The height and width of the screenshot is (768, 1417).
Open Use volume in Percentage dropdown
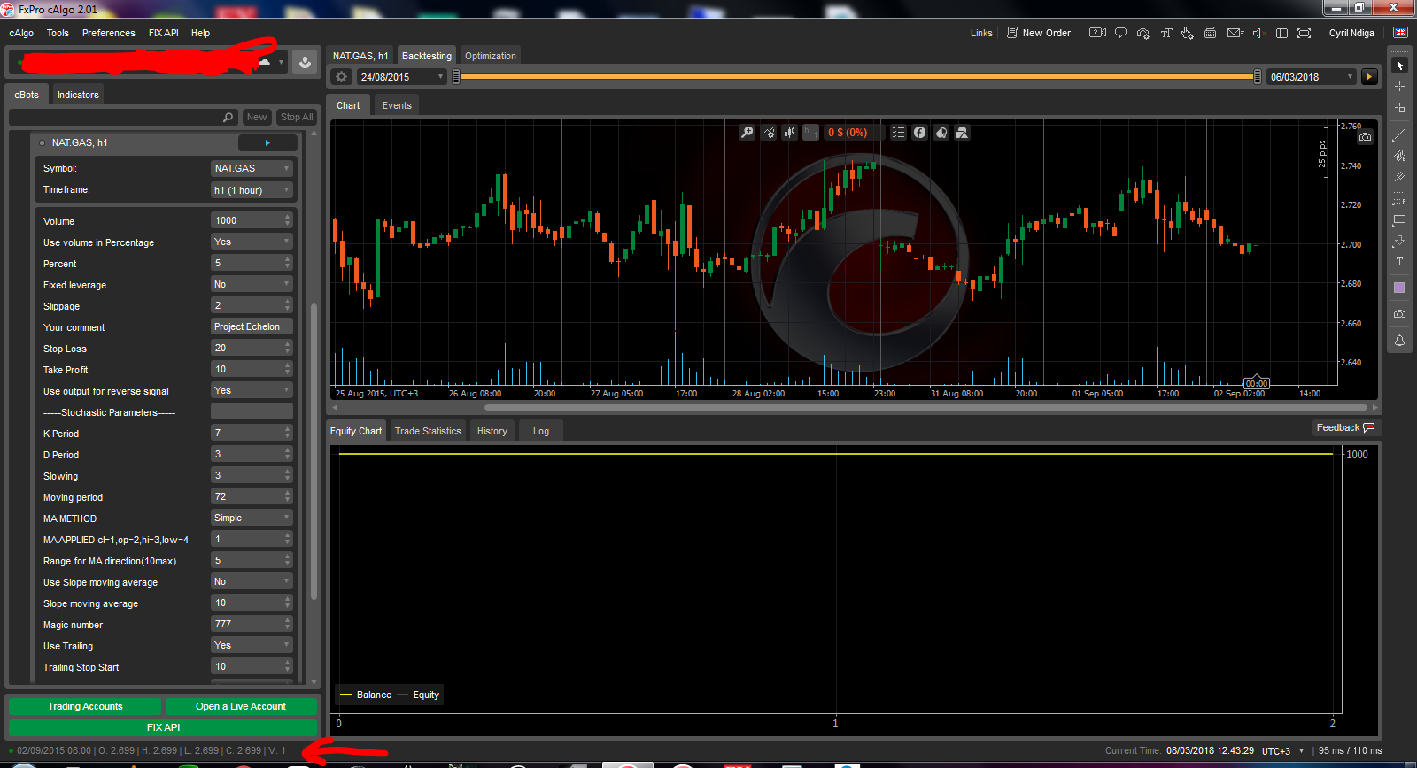(252, 242)
